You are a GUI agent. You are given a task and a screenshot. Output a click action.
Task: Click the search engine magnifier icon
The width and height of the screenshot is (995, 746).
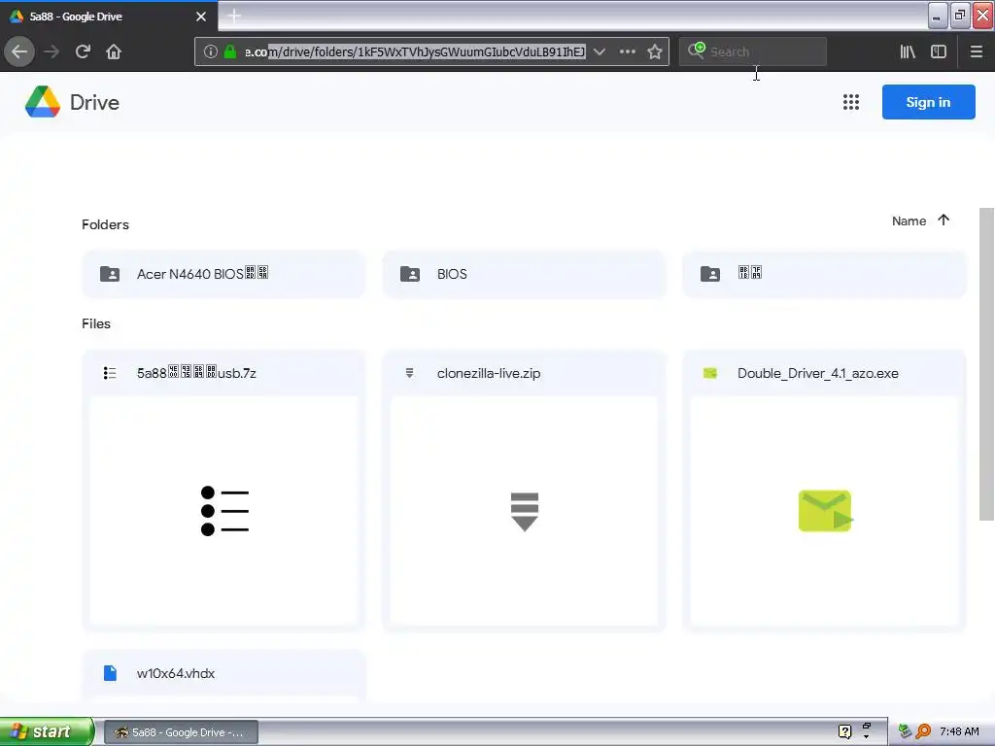[696, 51]
